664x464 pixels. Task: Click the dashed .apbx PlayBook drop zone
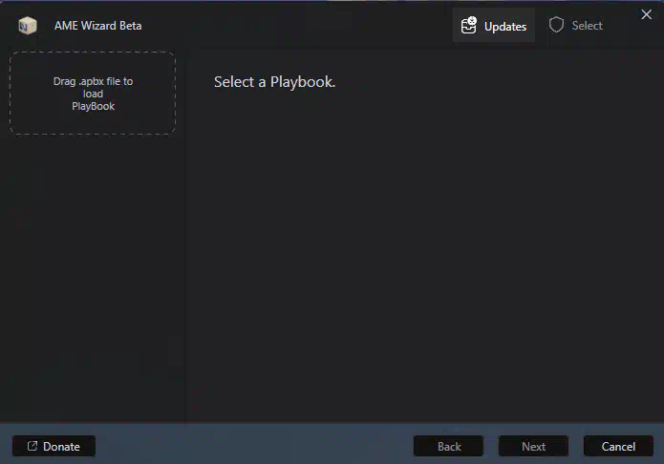click(x=93, y=94)
